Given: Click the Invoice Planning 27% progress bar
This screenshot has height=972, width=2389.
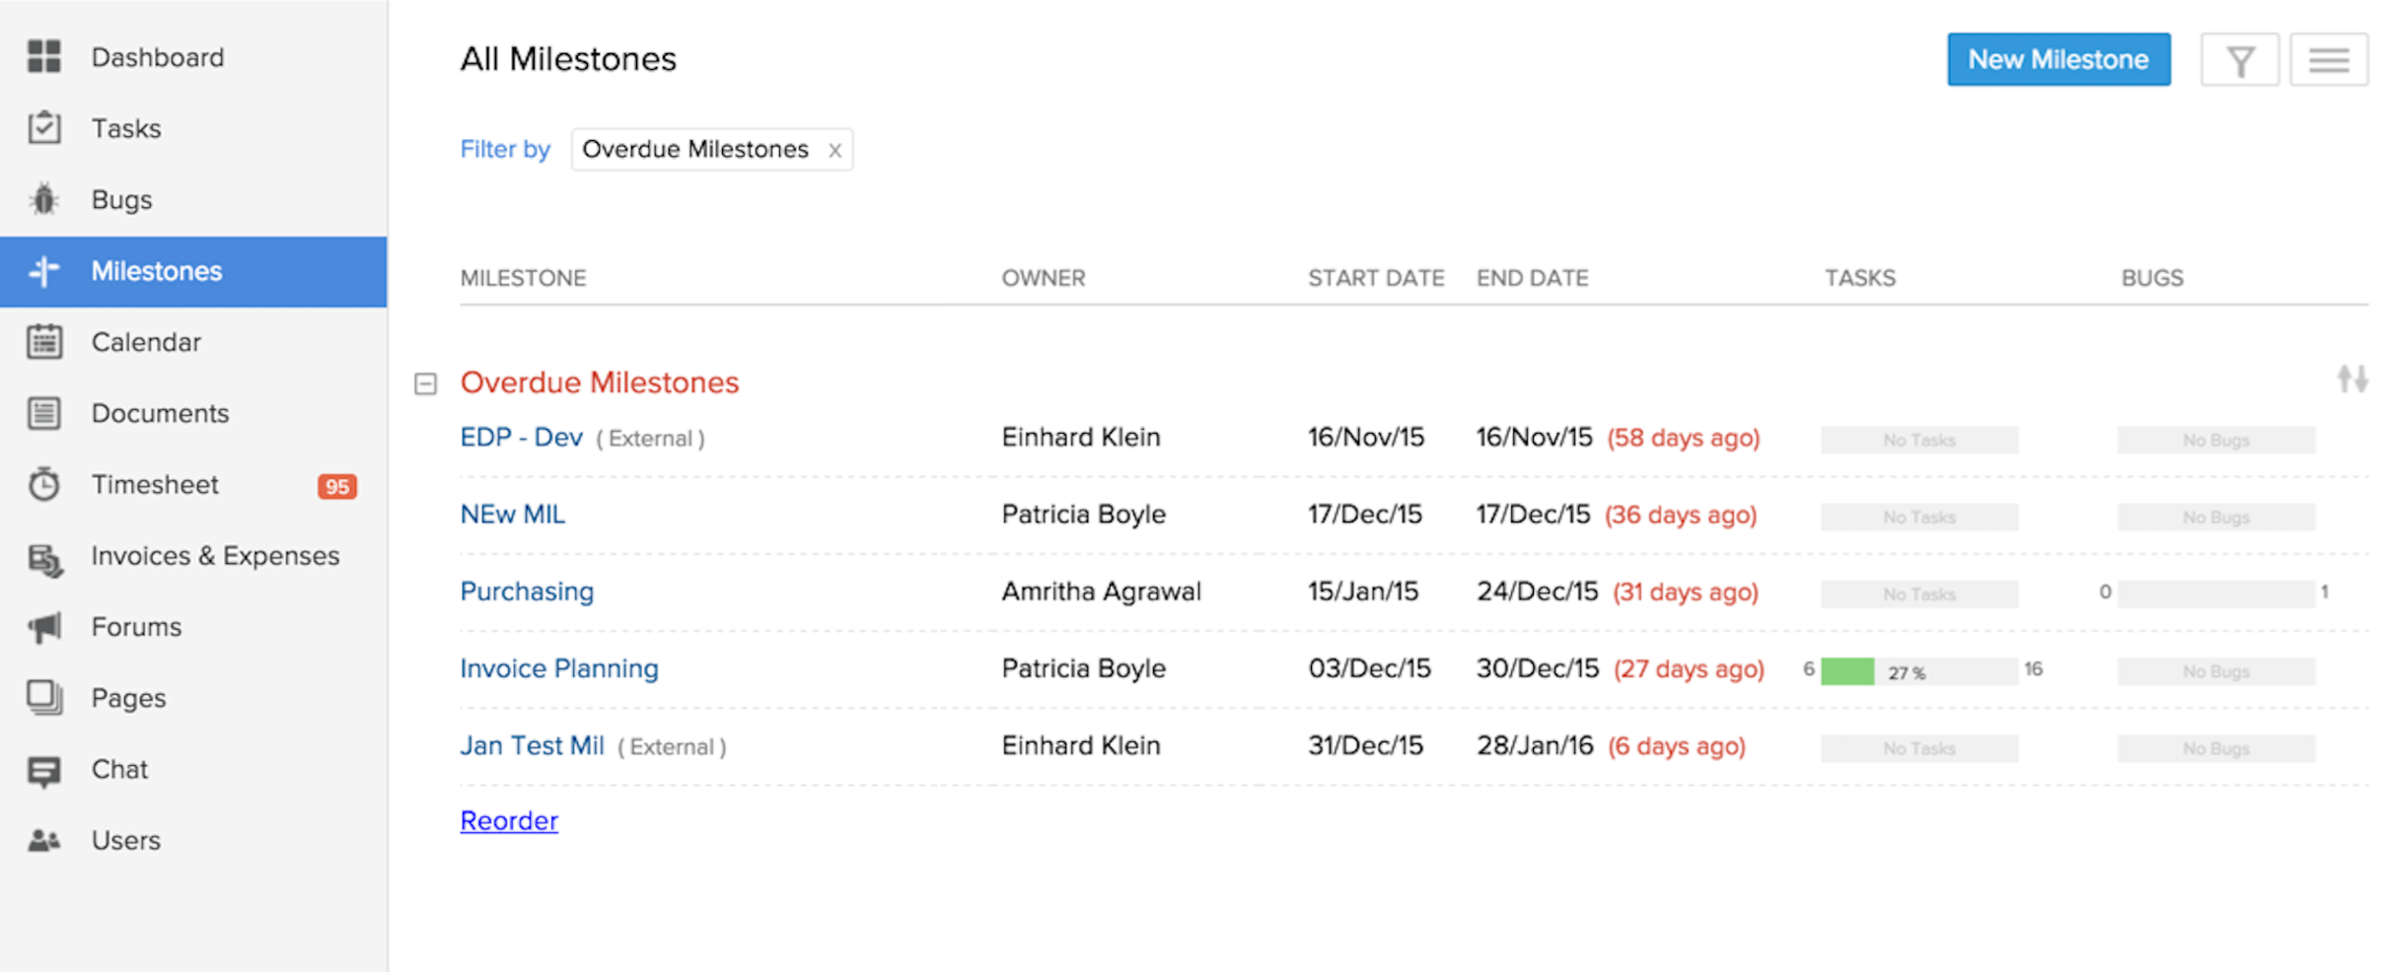Looking at the screenshot, I should pos(1919,671).
